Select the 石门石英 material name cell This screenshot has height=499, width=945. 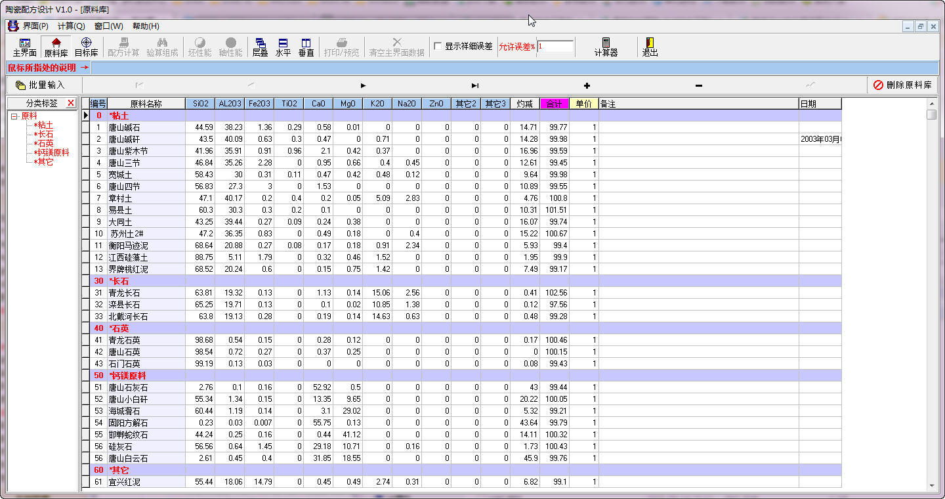[146, 364]
